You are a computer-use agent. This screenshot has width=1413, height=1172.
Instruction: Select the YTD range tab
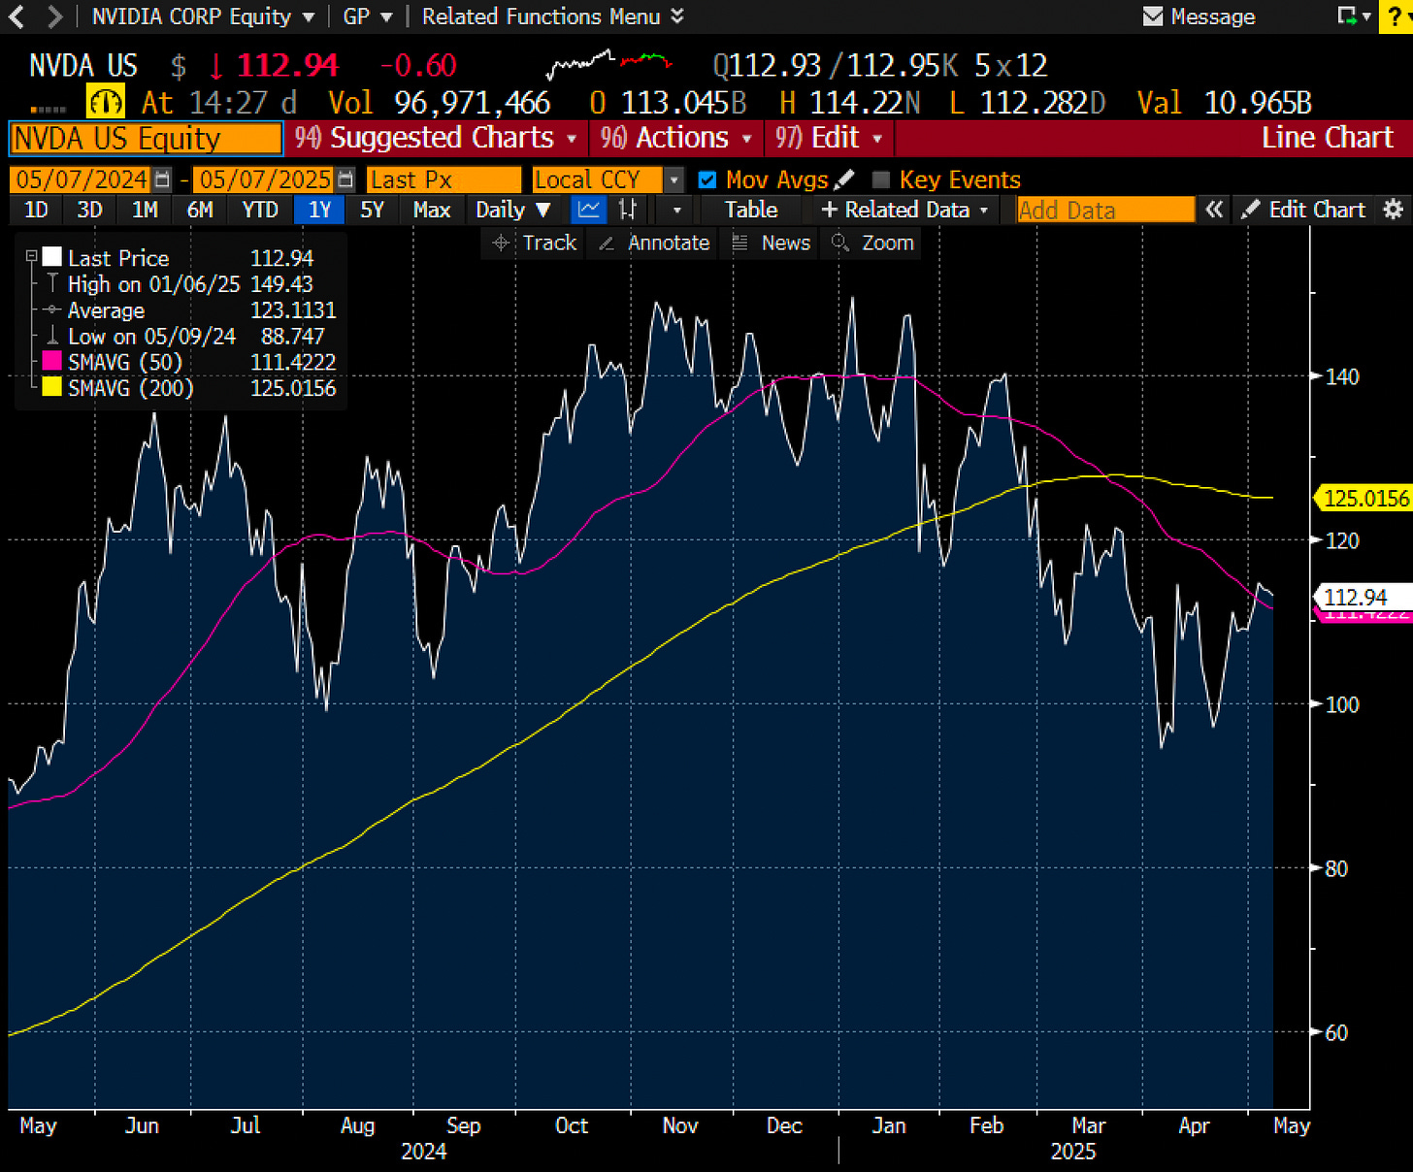click(x=260, y=210)
